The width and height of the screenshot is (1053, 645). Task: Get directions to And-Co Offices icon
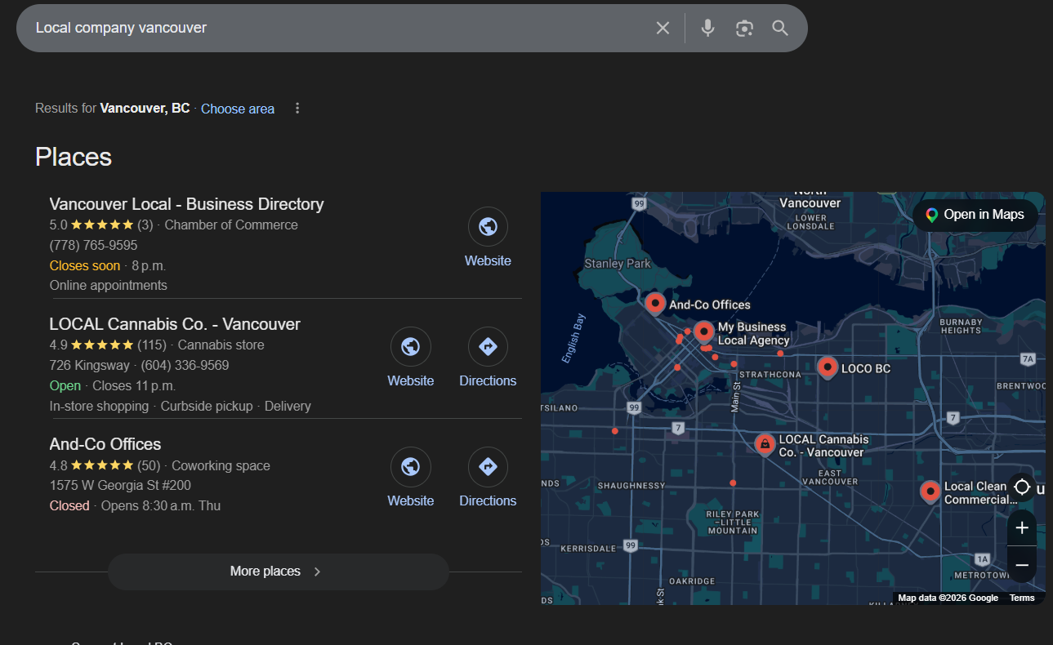[488, 467]
